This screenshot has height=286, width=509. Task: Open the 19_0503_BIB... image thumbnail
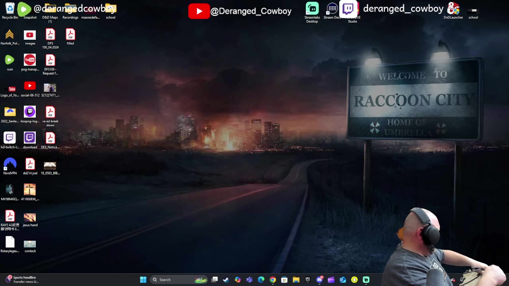pyautogui.click(x=50, y=167)
